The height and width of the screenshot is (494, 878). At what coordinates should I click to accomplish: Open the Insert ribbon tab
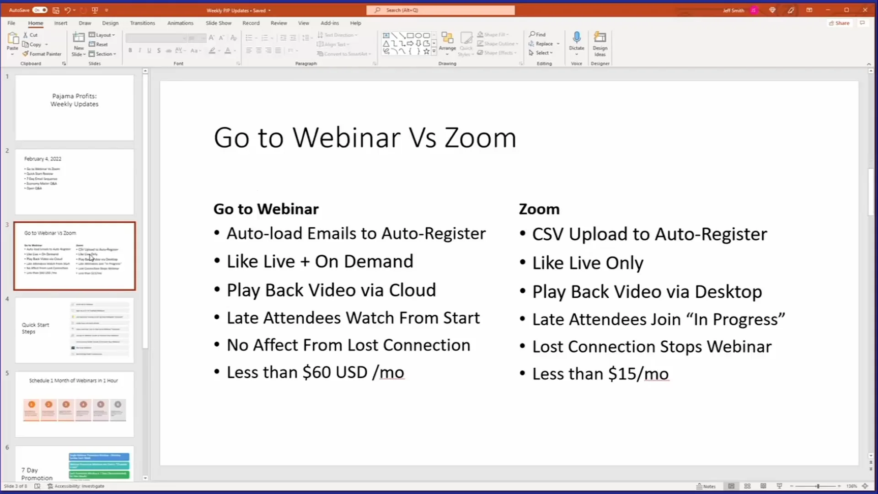click(61, 23)
